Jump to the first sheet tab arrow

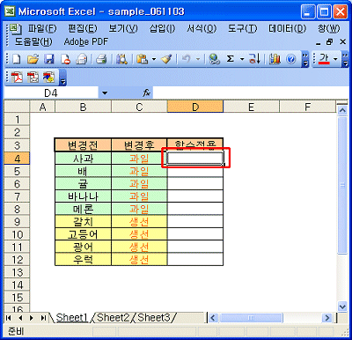click(9, 318)
